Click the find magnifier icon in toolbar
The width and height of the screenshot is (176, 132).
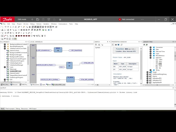(x=19, y=27)
